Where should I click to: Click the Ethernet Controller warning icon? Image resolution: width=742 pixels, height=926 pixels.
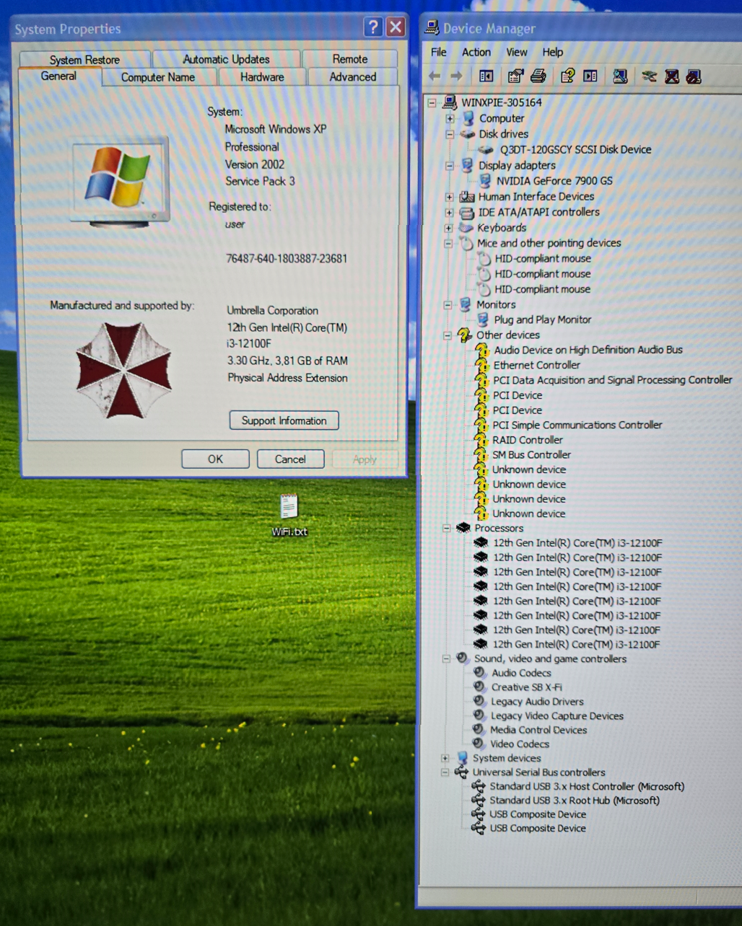point(481,365)
